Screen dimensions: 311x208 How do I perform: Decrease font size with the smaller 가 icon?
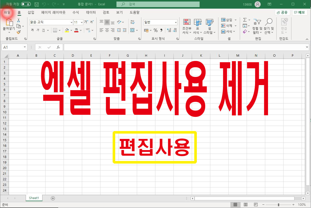(x=92, y=22)
